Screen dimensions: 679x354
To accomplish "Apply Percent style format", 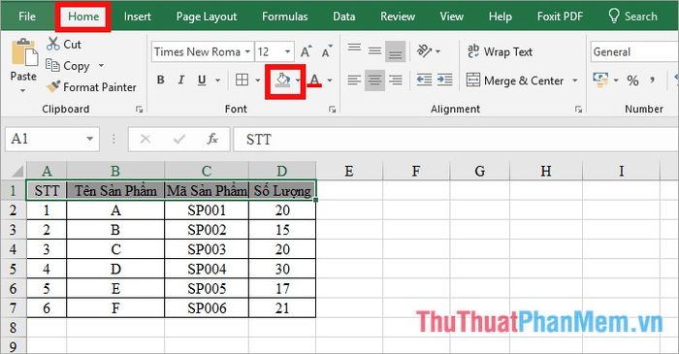I will [x=632, y=80].
